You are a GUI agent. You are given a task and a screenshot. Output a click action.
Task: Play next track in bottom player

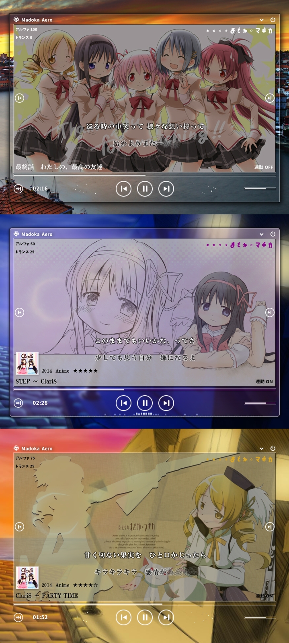click(166, 617)
